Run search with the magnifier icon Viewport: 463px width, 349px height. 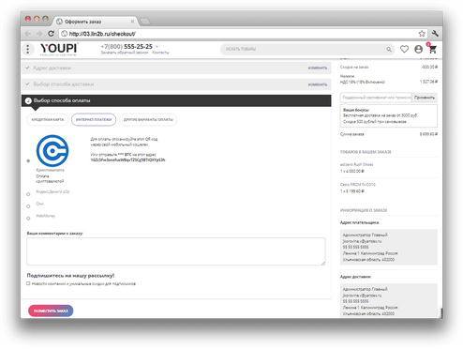(389, 49)
